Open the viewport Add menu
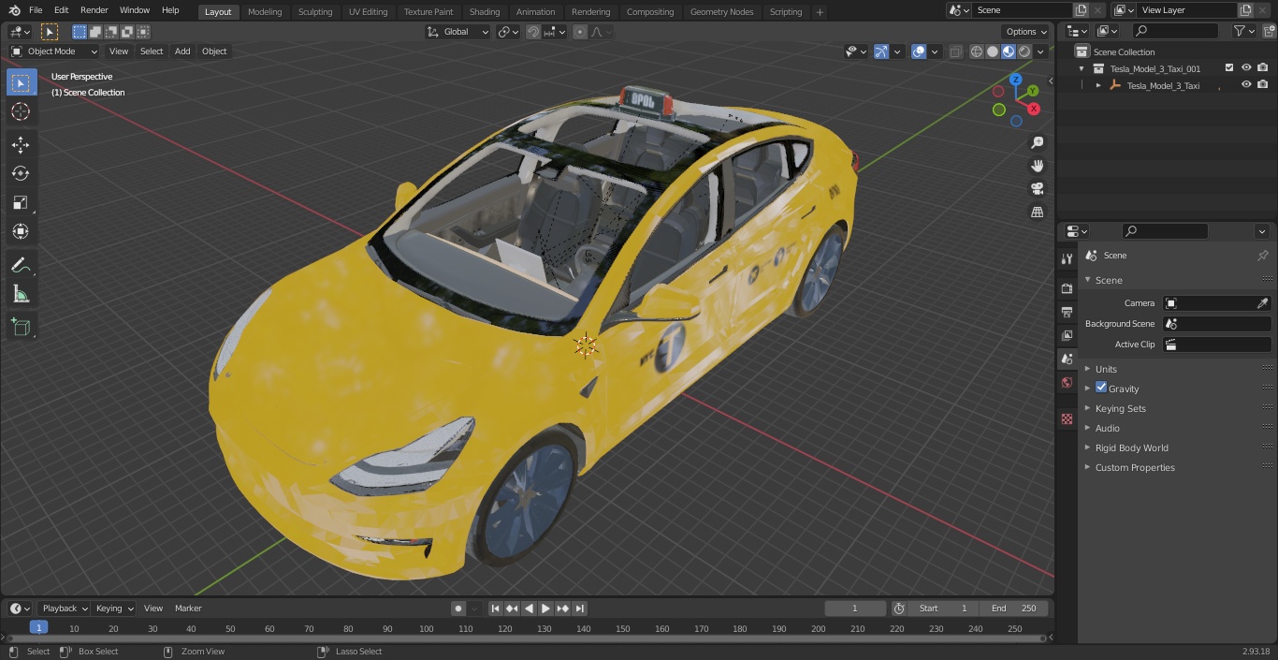Image resolution: width=1278 pixels, height=660 pixels. (182, 51)
